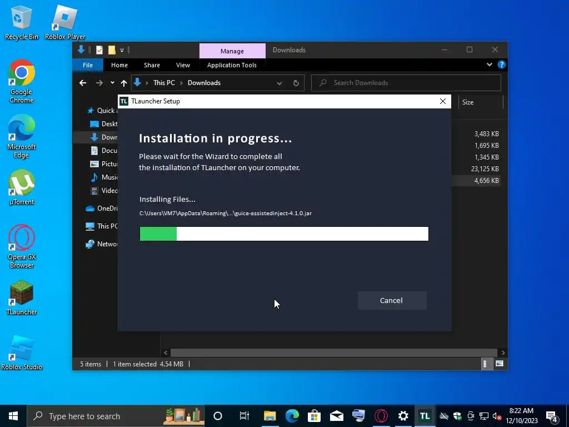This screenshot has width=569, height=427.
Task: Select the Manage contextual tab
Action: click(232, 51)
